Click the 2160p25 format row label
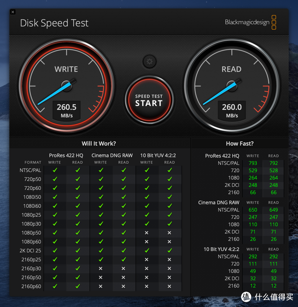This screenshot has width=298, height=307. pos(32,260)
